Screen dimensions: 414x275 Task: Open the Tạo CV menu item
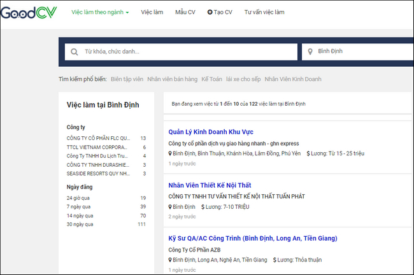pyautogui.click(x=220, y=12)
